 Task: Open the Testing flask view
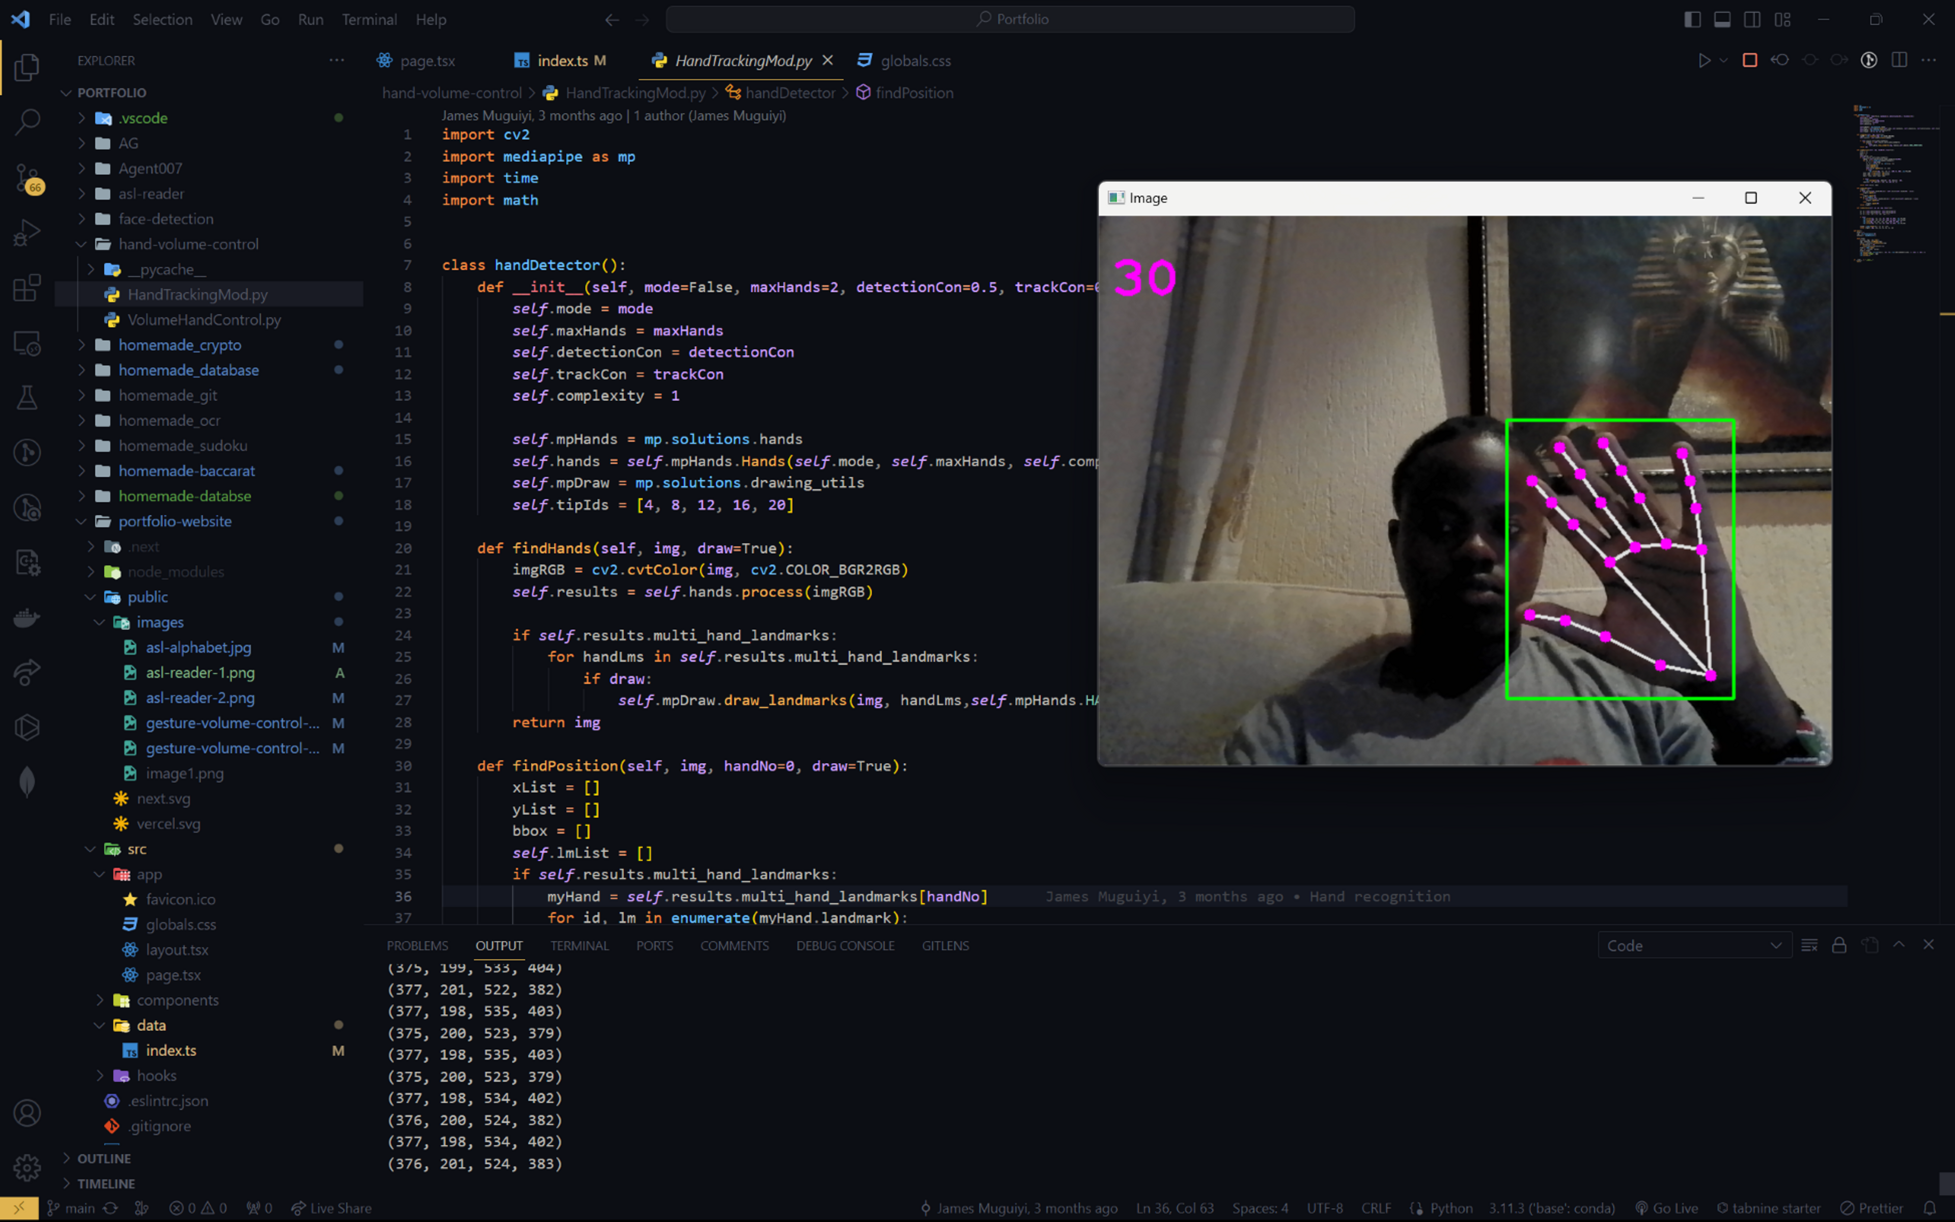26,398
